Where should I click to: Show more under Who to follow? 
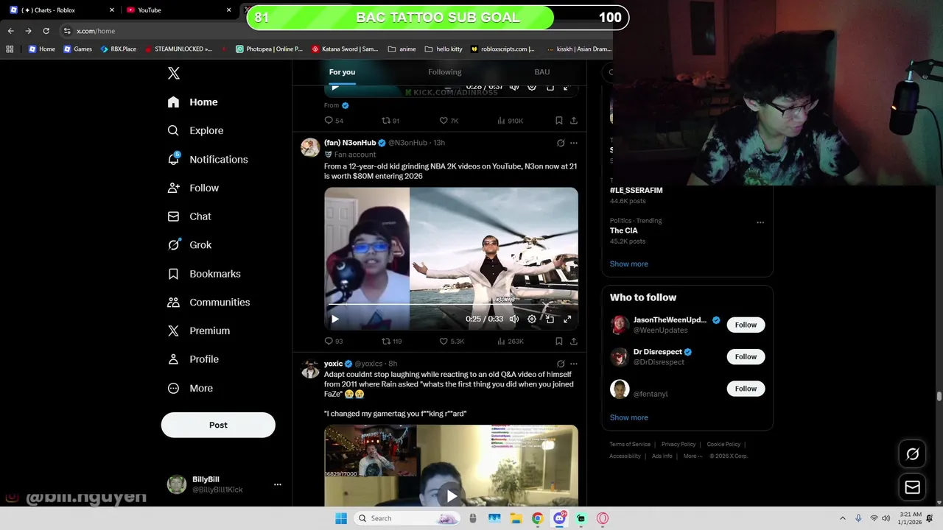[629, 417]
